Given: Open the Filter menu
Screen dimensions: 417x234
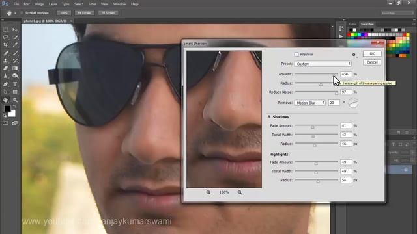Looking at the screenshot, I should click(x=93, y=4).
